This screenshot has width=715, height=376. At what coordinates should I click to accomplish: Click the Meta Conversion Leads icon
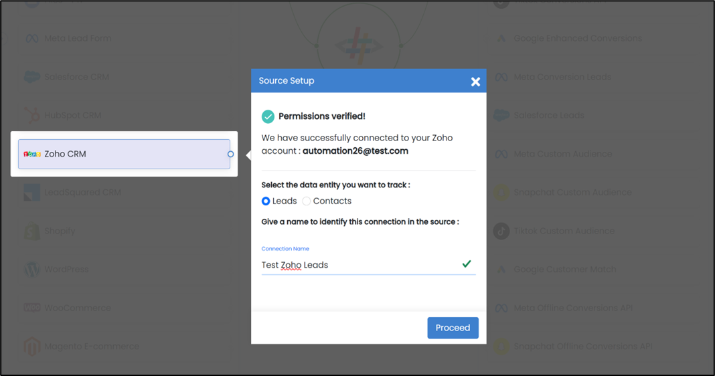point(501,77)
